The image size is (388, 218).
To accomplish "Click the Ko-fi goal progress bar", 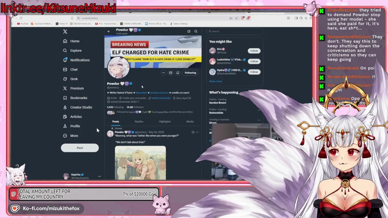I will pos(84,194).
